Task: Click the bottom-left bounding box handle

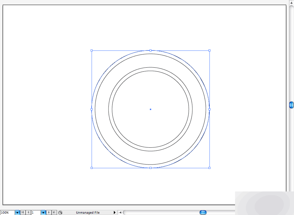Action: coord(92,168)
